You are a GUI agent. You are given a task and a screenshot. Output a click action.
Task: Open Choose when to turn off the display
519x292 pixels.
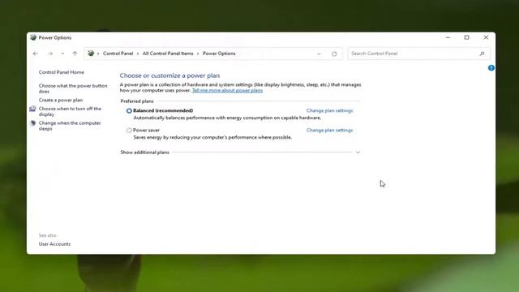[x=70, y=111]
